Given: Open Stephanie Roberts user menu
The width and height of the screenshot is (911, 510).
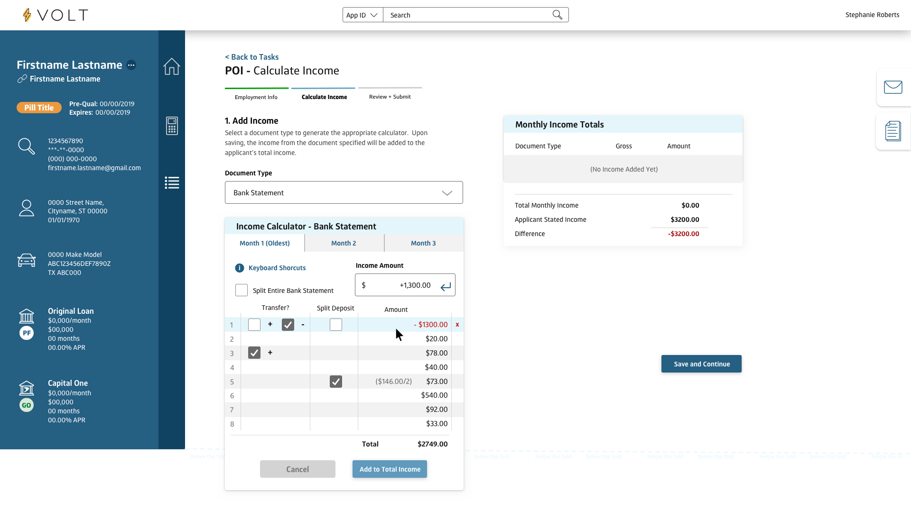Looking at the screenshot, I should point(872,15).
